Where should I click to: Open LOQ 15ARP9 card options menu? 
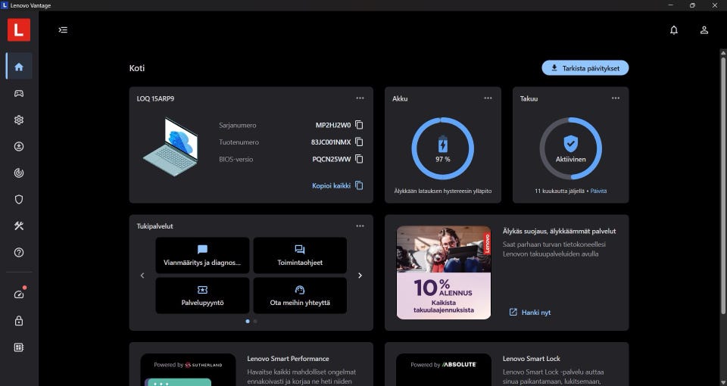(x=360, y=98)
